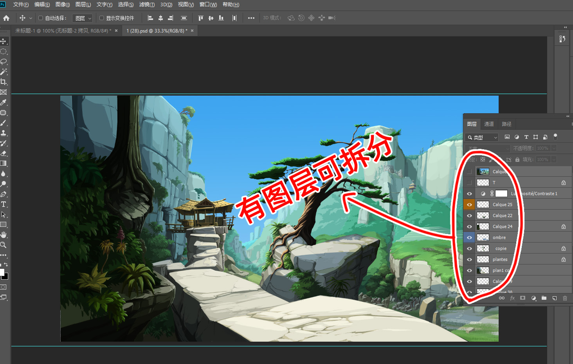Show the hidden T layer

click(469, 183)
